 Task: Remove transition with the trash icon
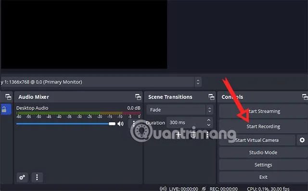pyautogui.click(x=193, y=134)
